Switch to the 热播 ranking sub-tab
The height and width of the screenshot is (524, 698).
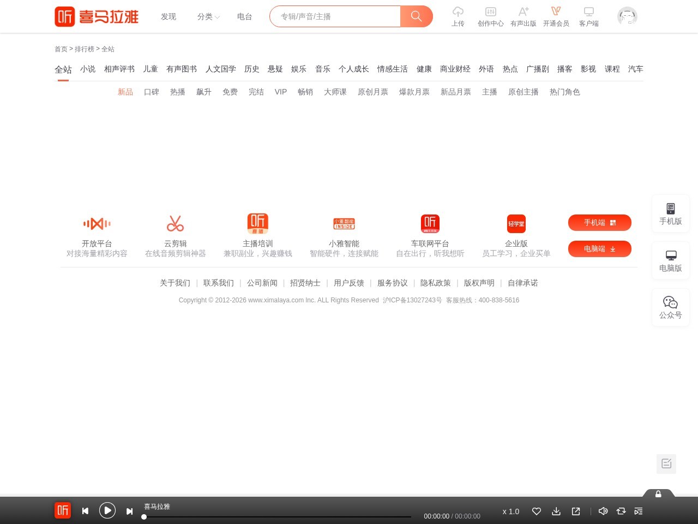(178, 92)
